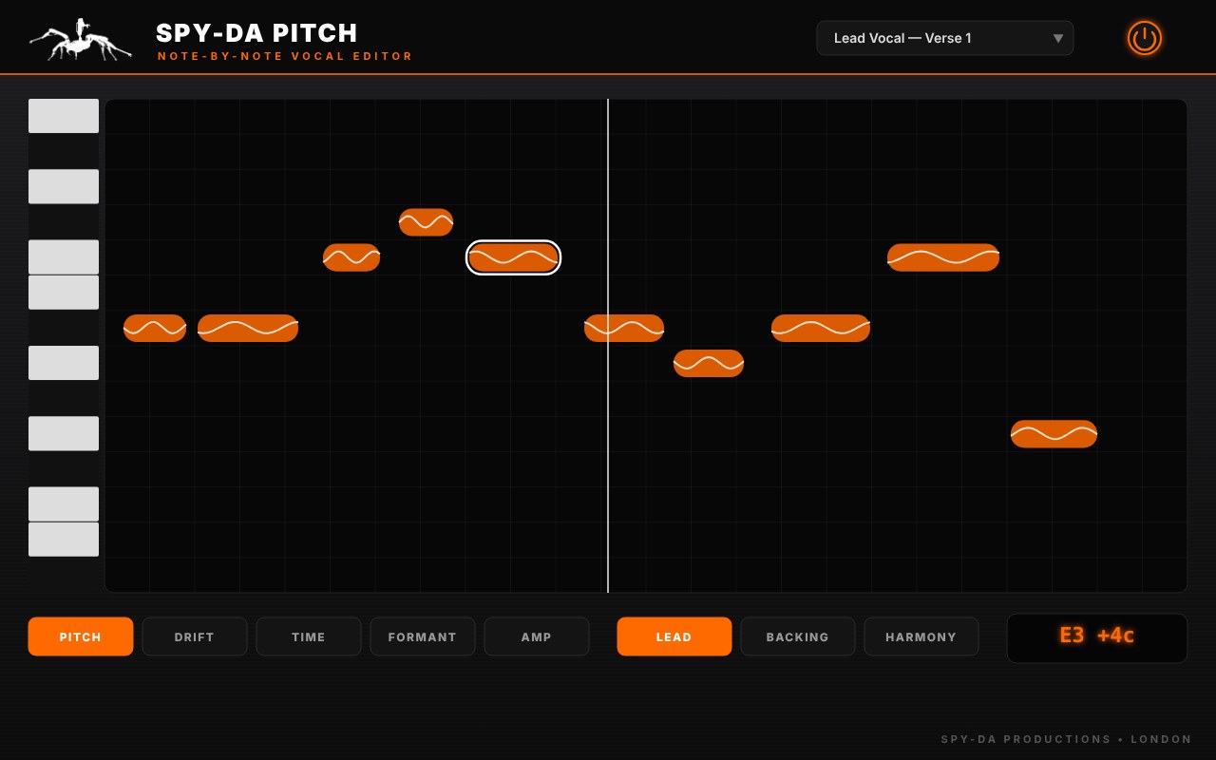1216x760 pixels.
Task: Select the short note just left of the highest note
Action: point(351,257)
